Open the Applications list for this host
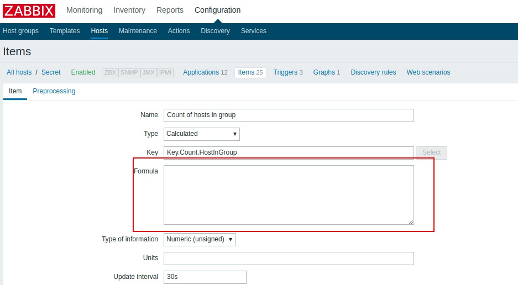The image size is (518, 285). point(201,72)
